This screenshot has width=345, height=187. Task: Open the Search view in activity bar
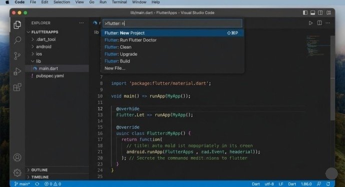(18, 40)
